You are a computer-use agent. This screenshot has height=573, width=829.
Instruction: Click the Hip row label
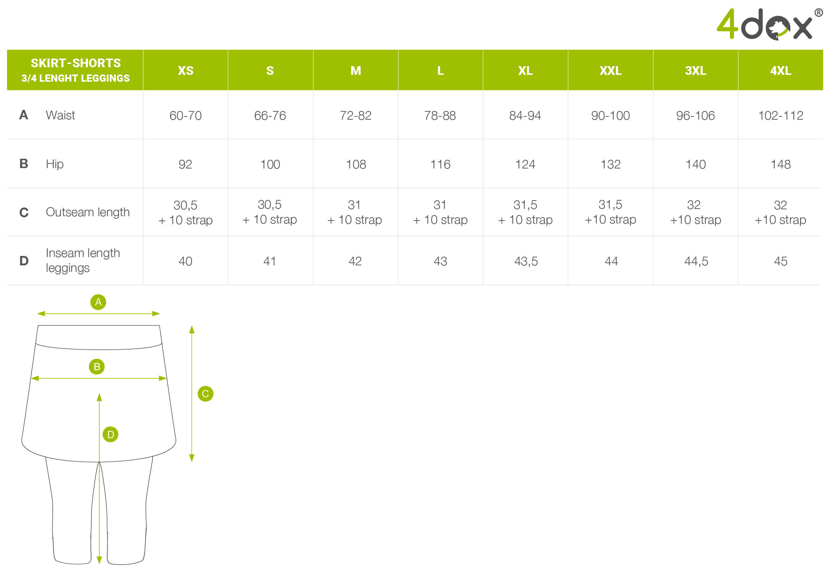click(55, 164)
